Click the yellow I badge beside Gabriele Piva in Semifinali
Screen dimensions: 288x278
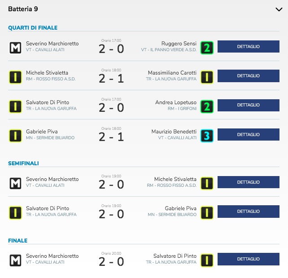tap(207, 213)
